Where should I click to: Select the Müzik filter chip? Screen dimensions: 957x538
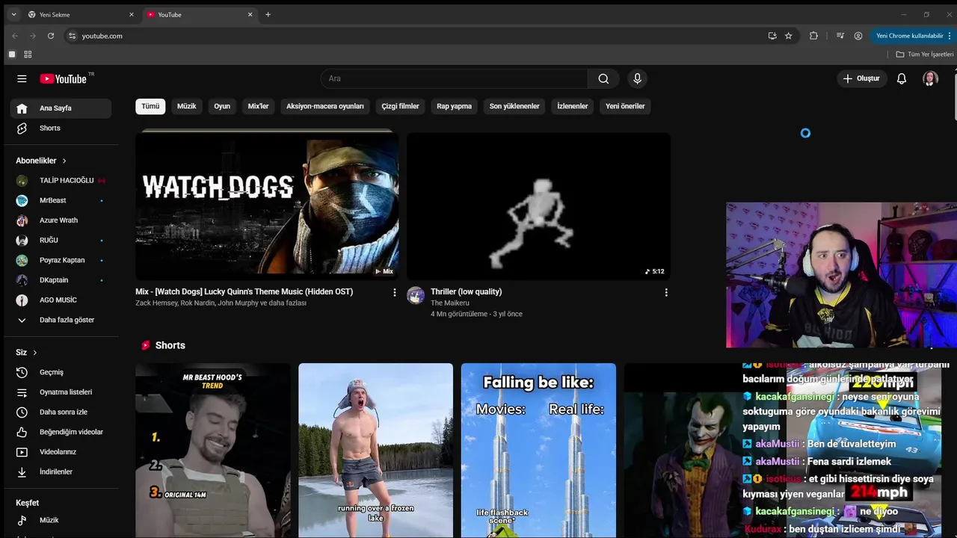coord(187,106)
